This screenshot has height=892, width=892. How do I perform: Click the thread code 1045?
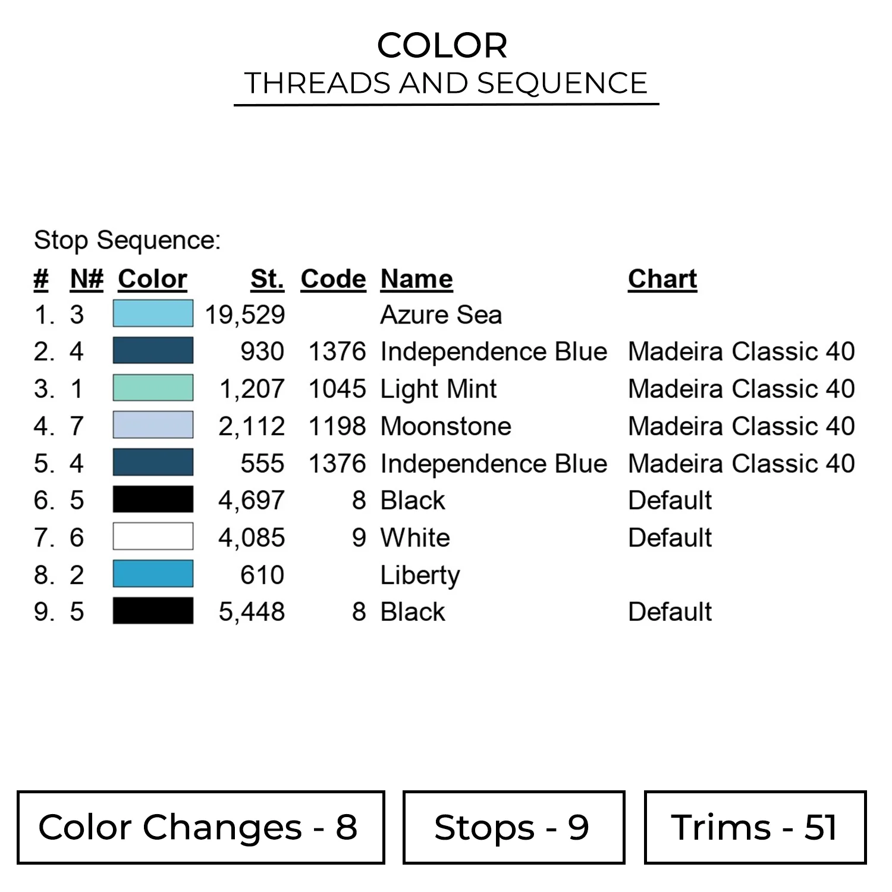click(337, 389)
